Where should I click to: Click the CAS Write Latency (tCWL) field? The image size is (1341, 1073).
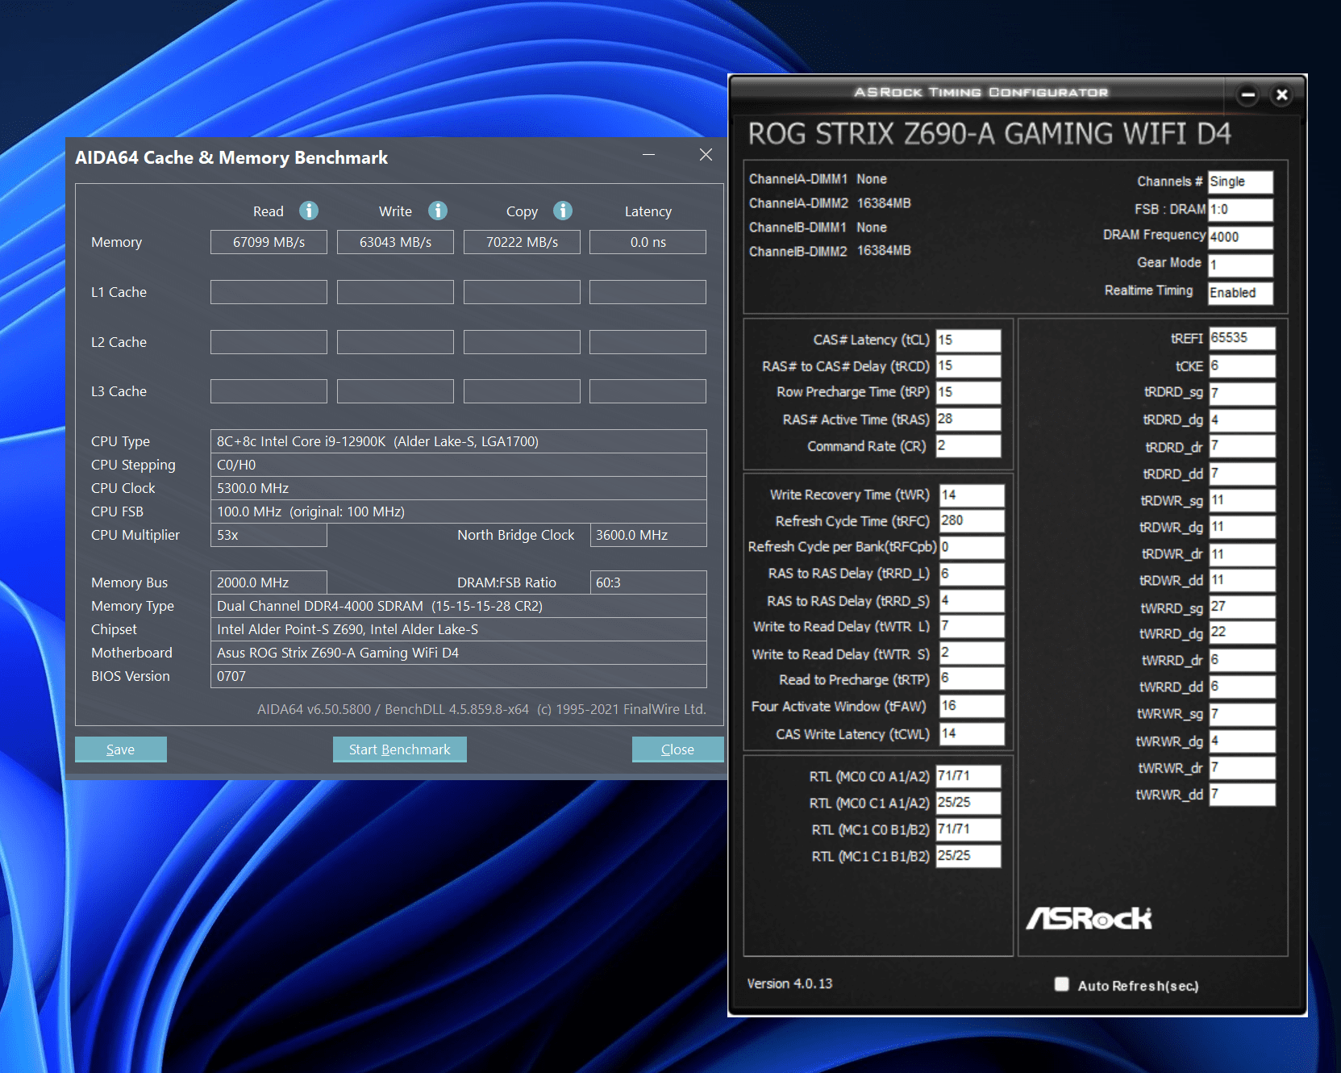pyautogui.click(x=972, y=734)
